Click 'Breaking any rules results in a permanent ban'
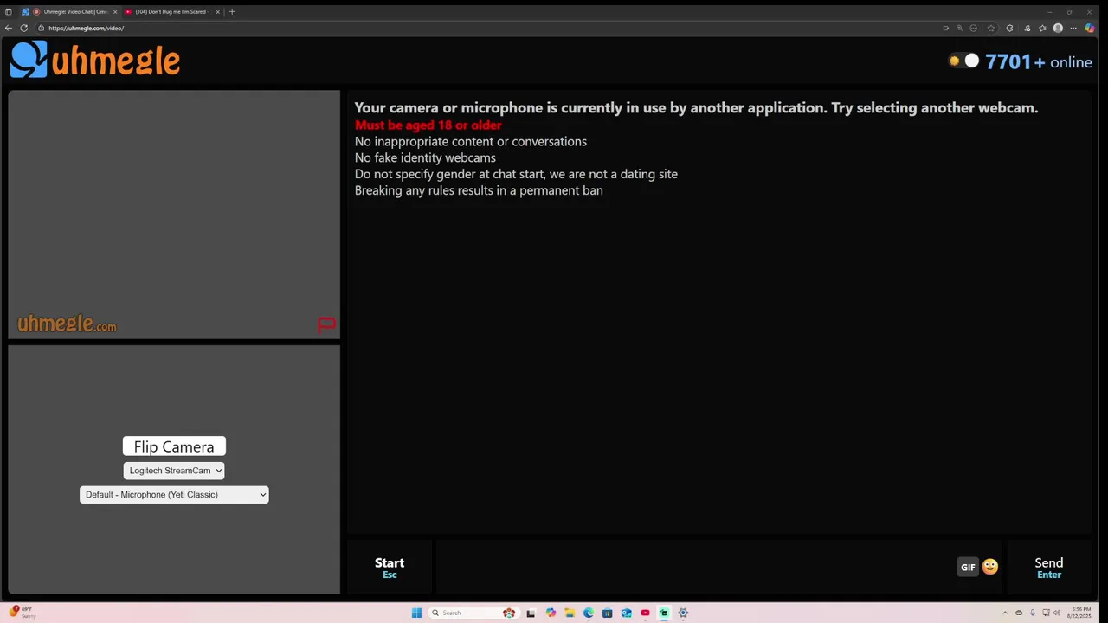 [x=479, y=190]
